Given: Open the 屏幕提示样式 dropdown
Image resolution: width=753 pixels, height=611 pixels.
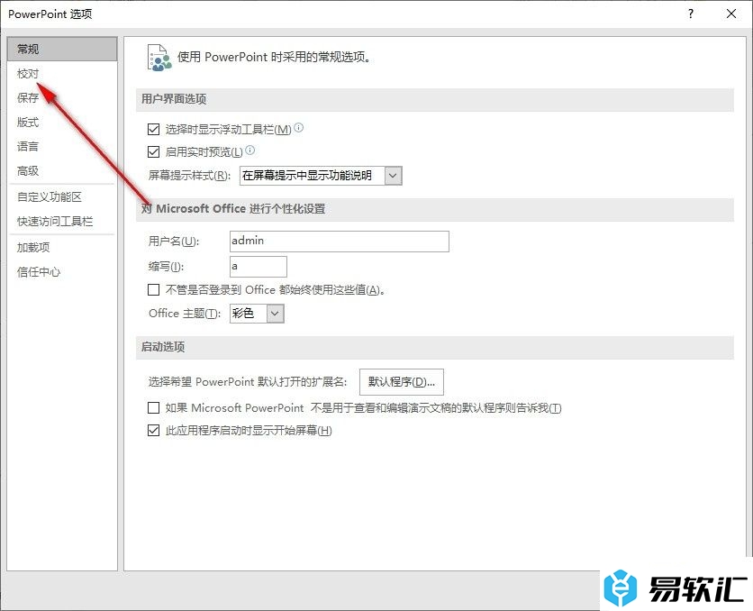Looking at the screenshot, I should [x=393, y=176].
